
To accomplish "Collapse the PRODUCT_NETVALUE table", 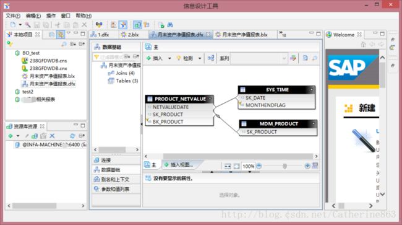I will pyautogui.click(x=210, y=99).
